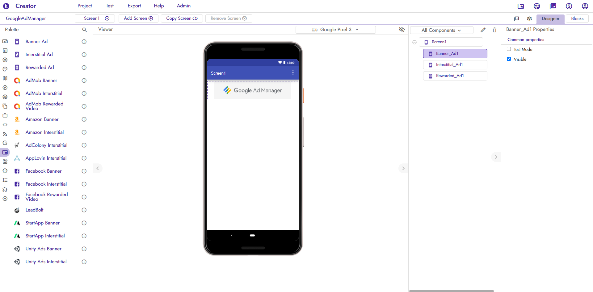Open the Test menu
593x292 pixels.
[110, 6]
